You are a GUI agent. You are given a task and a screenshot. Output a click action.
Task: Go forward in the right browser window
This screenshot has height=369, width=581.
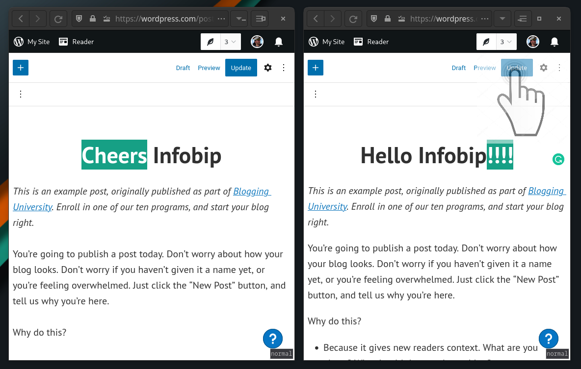pos(333,19)
